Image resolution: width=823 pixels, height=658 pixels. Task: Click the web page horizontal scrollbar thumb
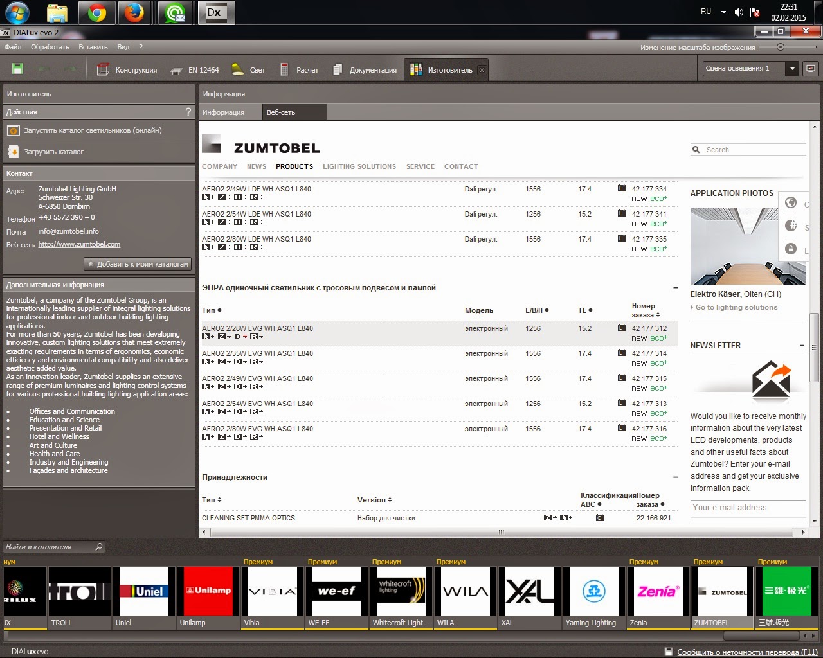tap(502, 532)
